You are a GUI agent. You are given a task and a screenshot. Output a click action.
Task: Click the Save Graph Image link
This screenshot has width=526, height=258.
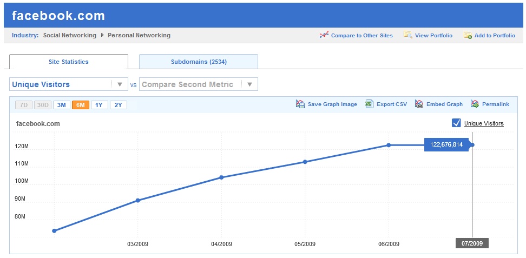[x=332, y=104]
